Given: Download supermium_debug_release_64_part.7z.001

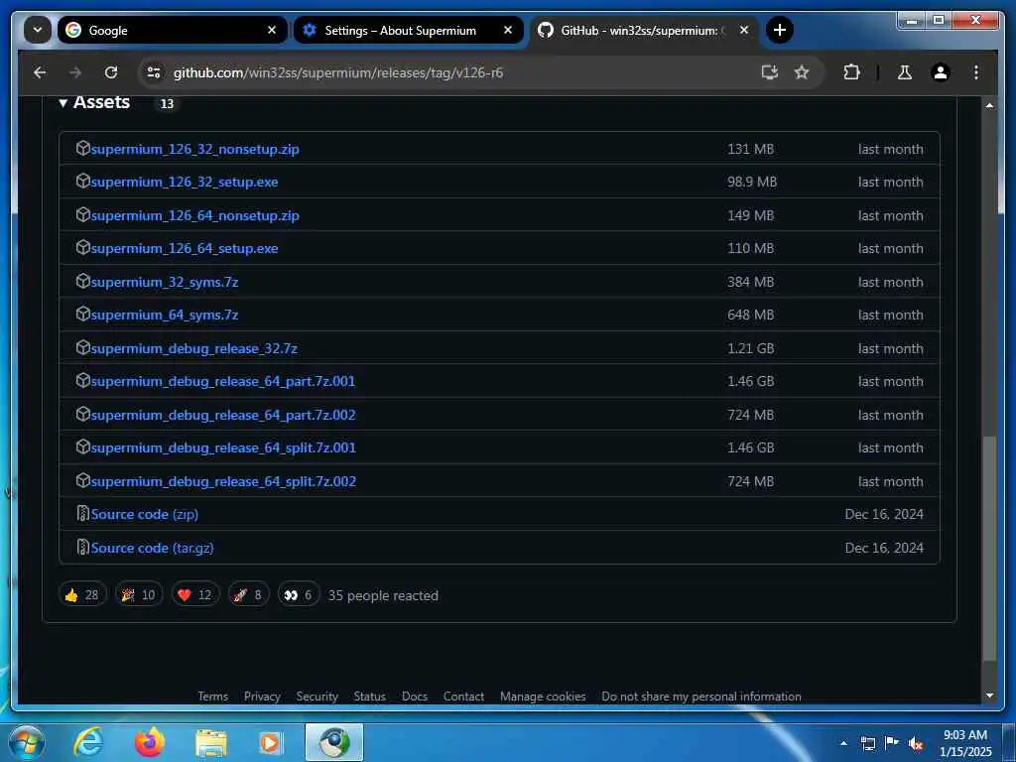Looking at the screenshot, I should pyautogui.click(x=223, y=381).
